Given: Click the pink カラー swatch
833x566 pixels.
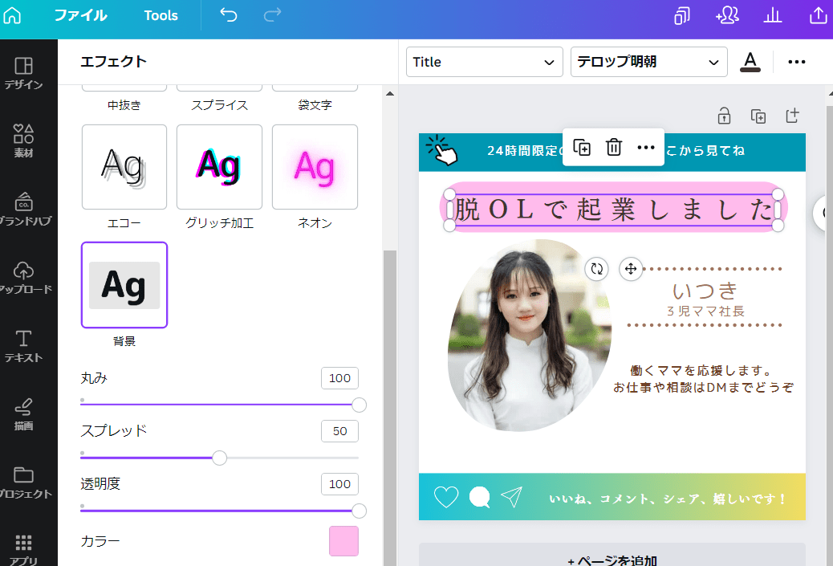Looking at the screenshot, I should point(343,542).
